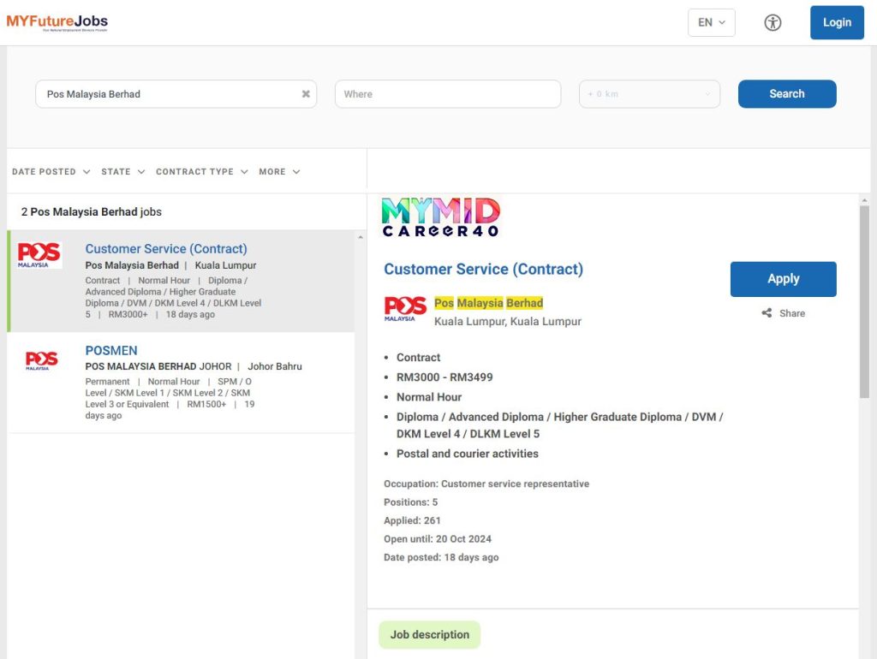
Task: Open the EN language dropdown
Action: tap(711, 23)
